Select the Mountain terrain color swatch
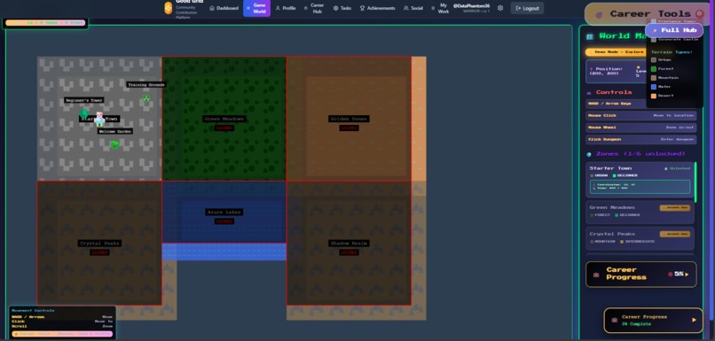This screenshot has width=715, height=341. 654,78
